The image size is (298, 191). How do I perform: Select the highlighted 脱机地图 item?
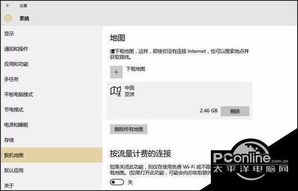[51, 155]
